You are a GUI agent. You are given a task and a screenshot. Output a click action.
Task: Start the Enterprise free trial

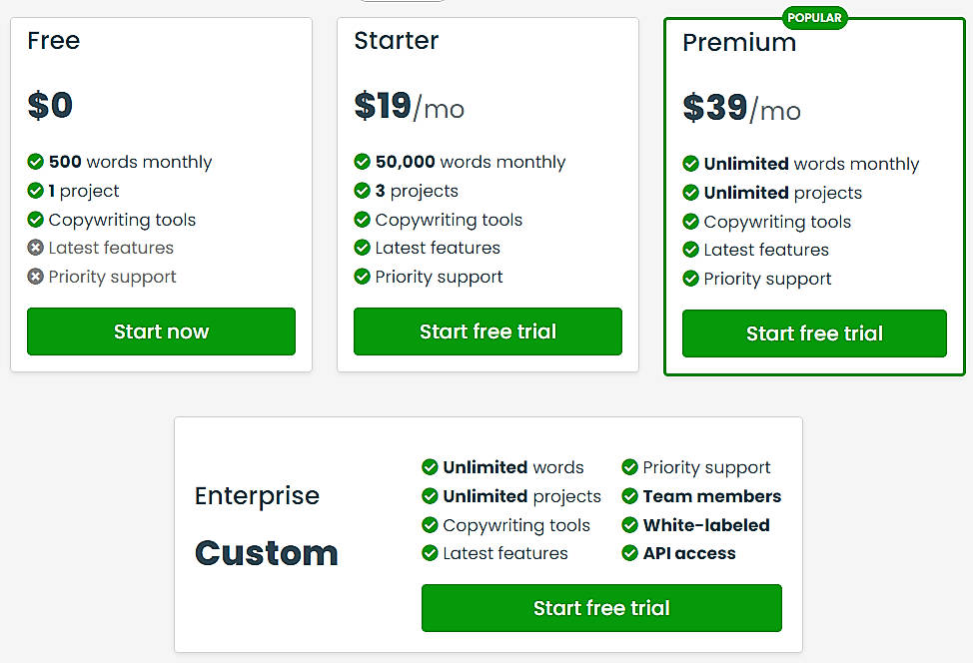[x=601, y=608]
